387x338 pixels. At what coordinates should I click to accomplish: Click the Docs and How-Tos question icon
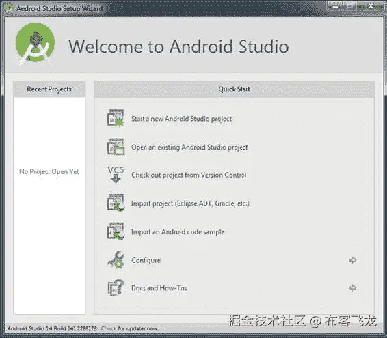pyautogui.click(x=116, y=287)
